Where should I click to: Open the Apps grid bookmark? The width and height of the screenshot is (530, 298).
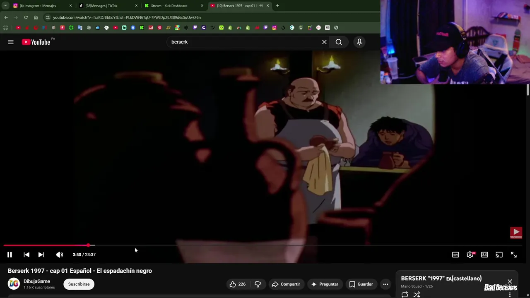click(x=5, y=28)
